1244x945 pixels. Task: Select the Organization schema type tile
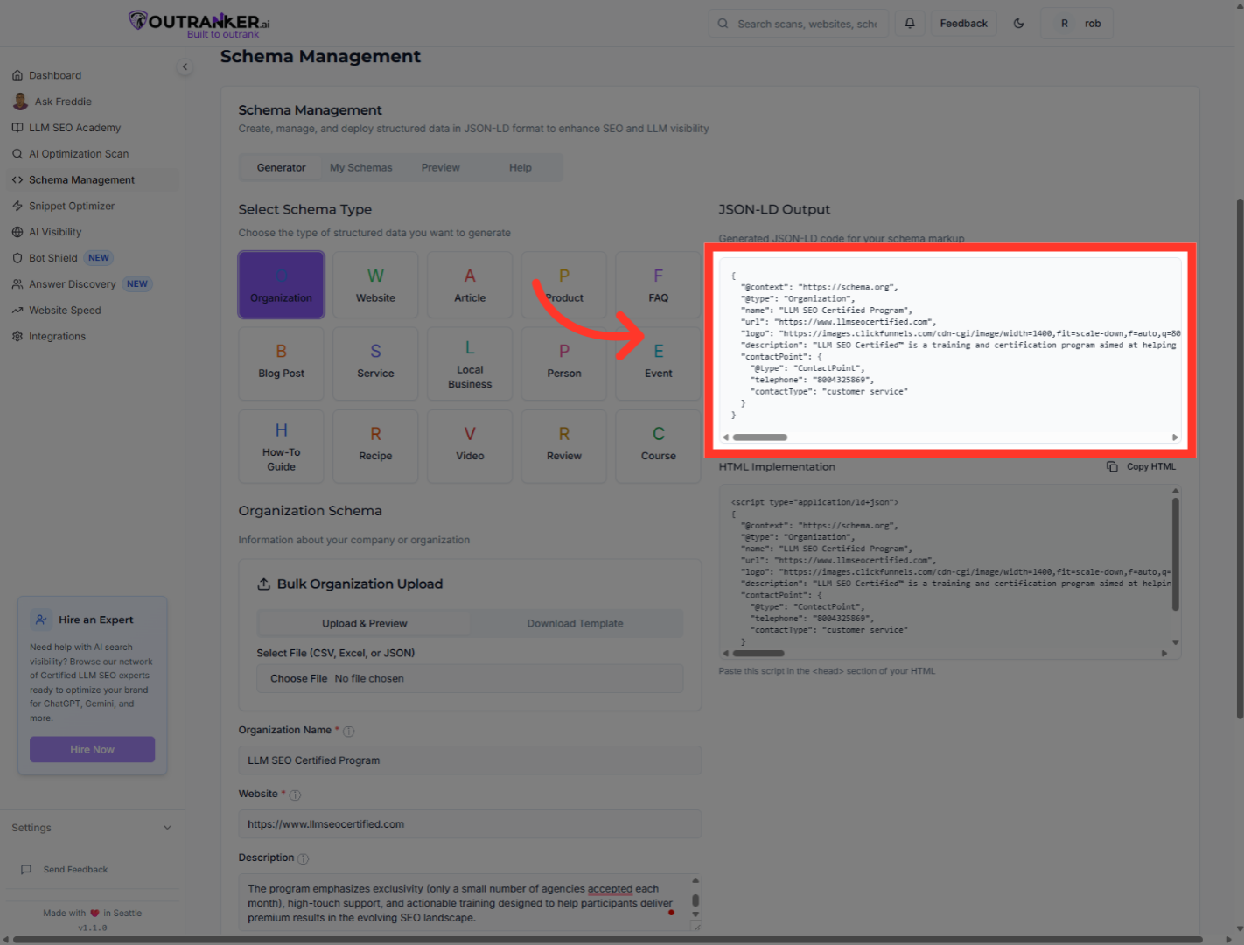coord(281,284)
